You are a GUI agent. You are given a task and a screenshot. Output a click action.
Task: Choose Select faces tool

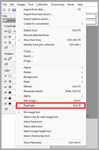click(51, 122)
